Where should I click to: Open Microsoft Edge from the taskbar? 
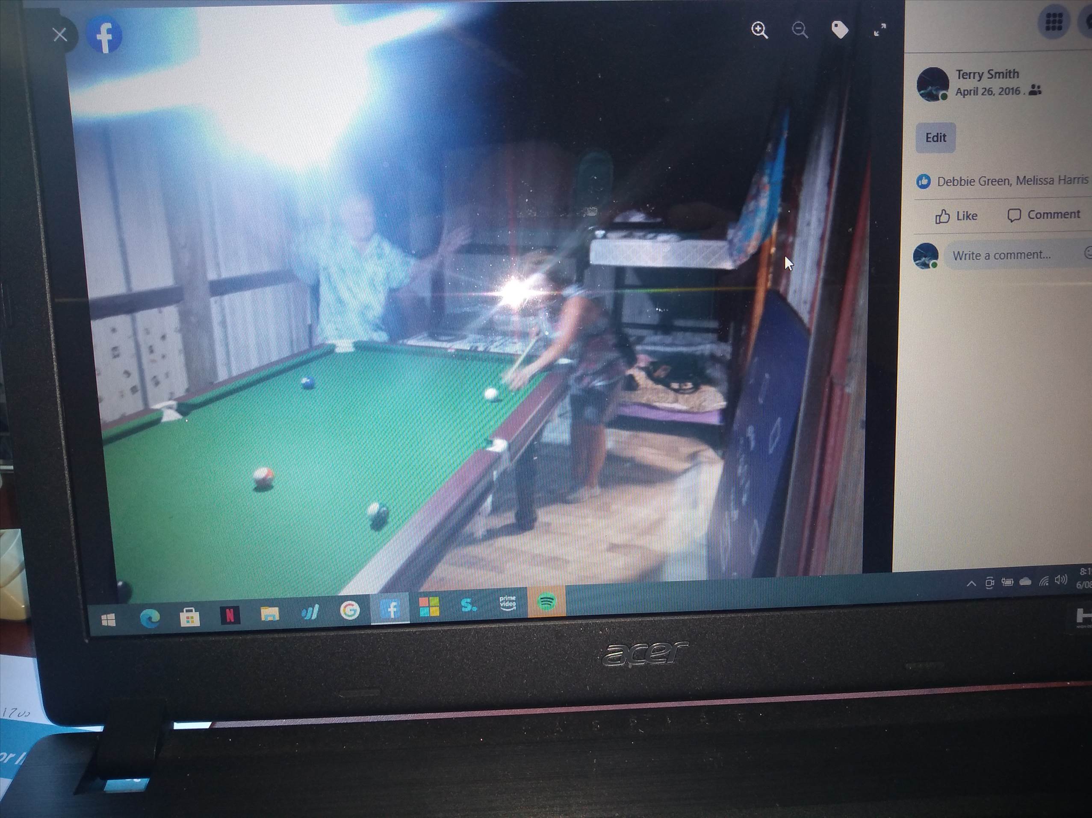point(150,618)
